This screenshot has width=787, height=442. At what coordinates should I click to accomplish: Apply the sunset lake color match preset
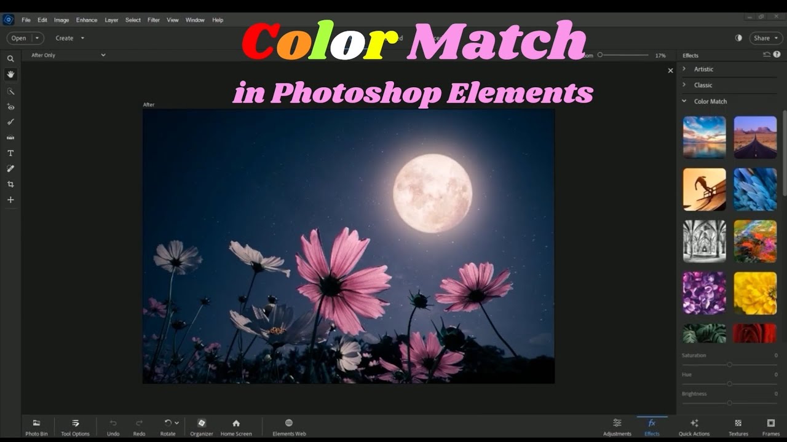[x=704, y=138]
